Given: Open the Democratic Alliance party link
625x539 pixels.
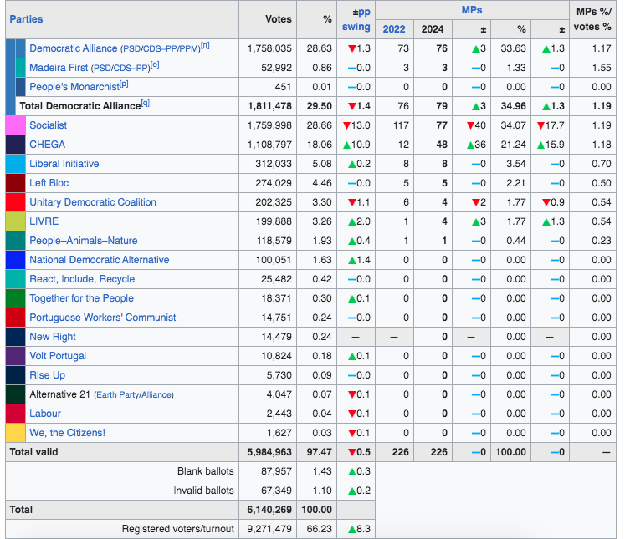Looking at the screenshot, I should tap(74, 48).
